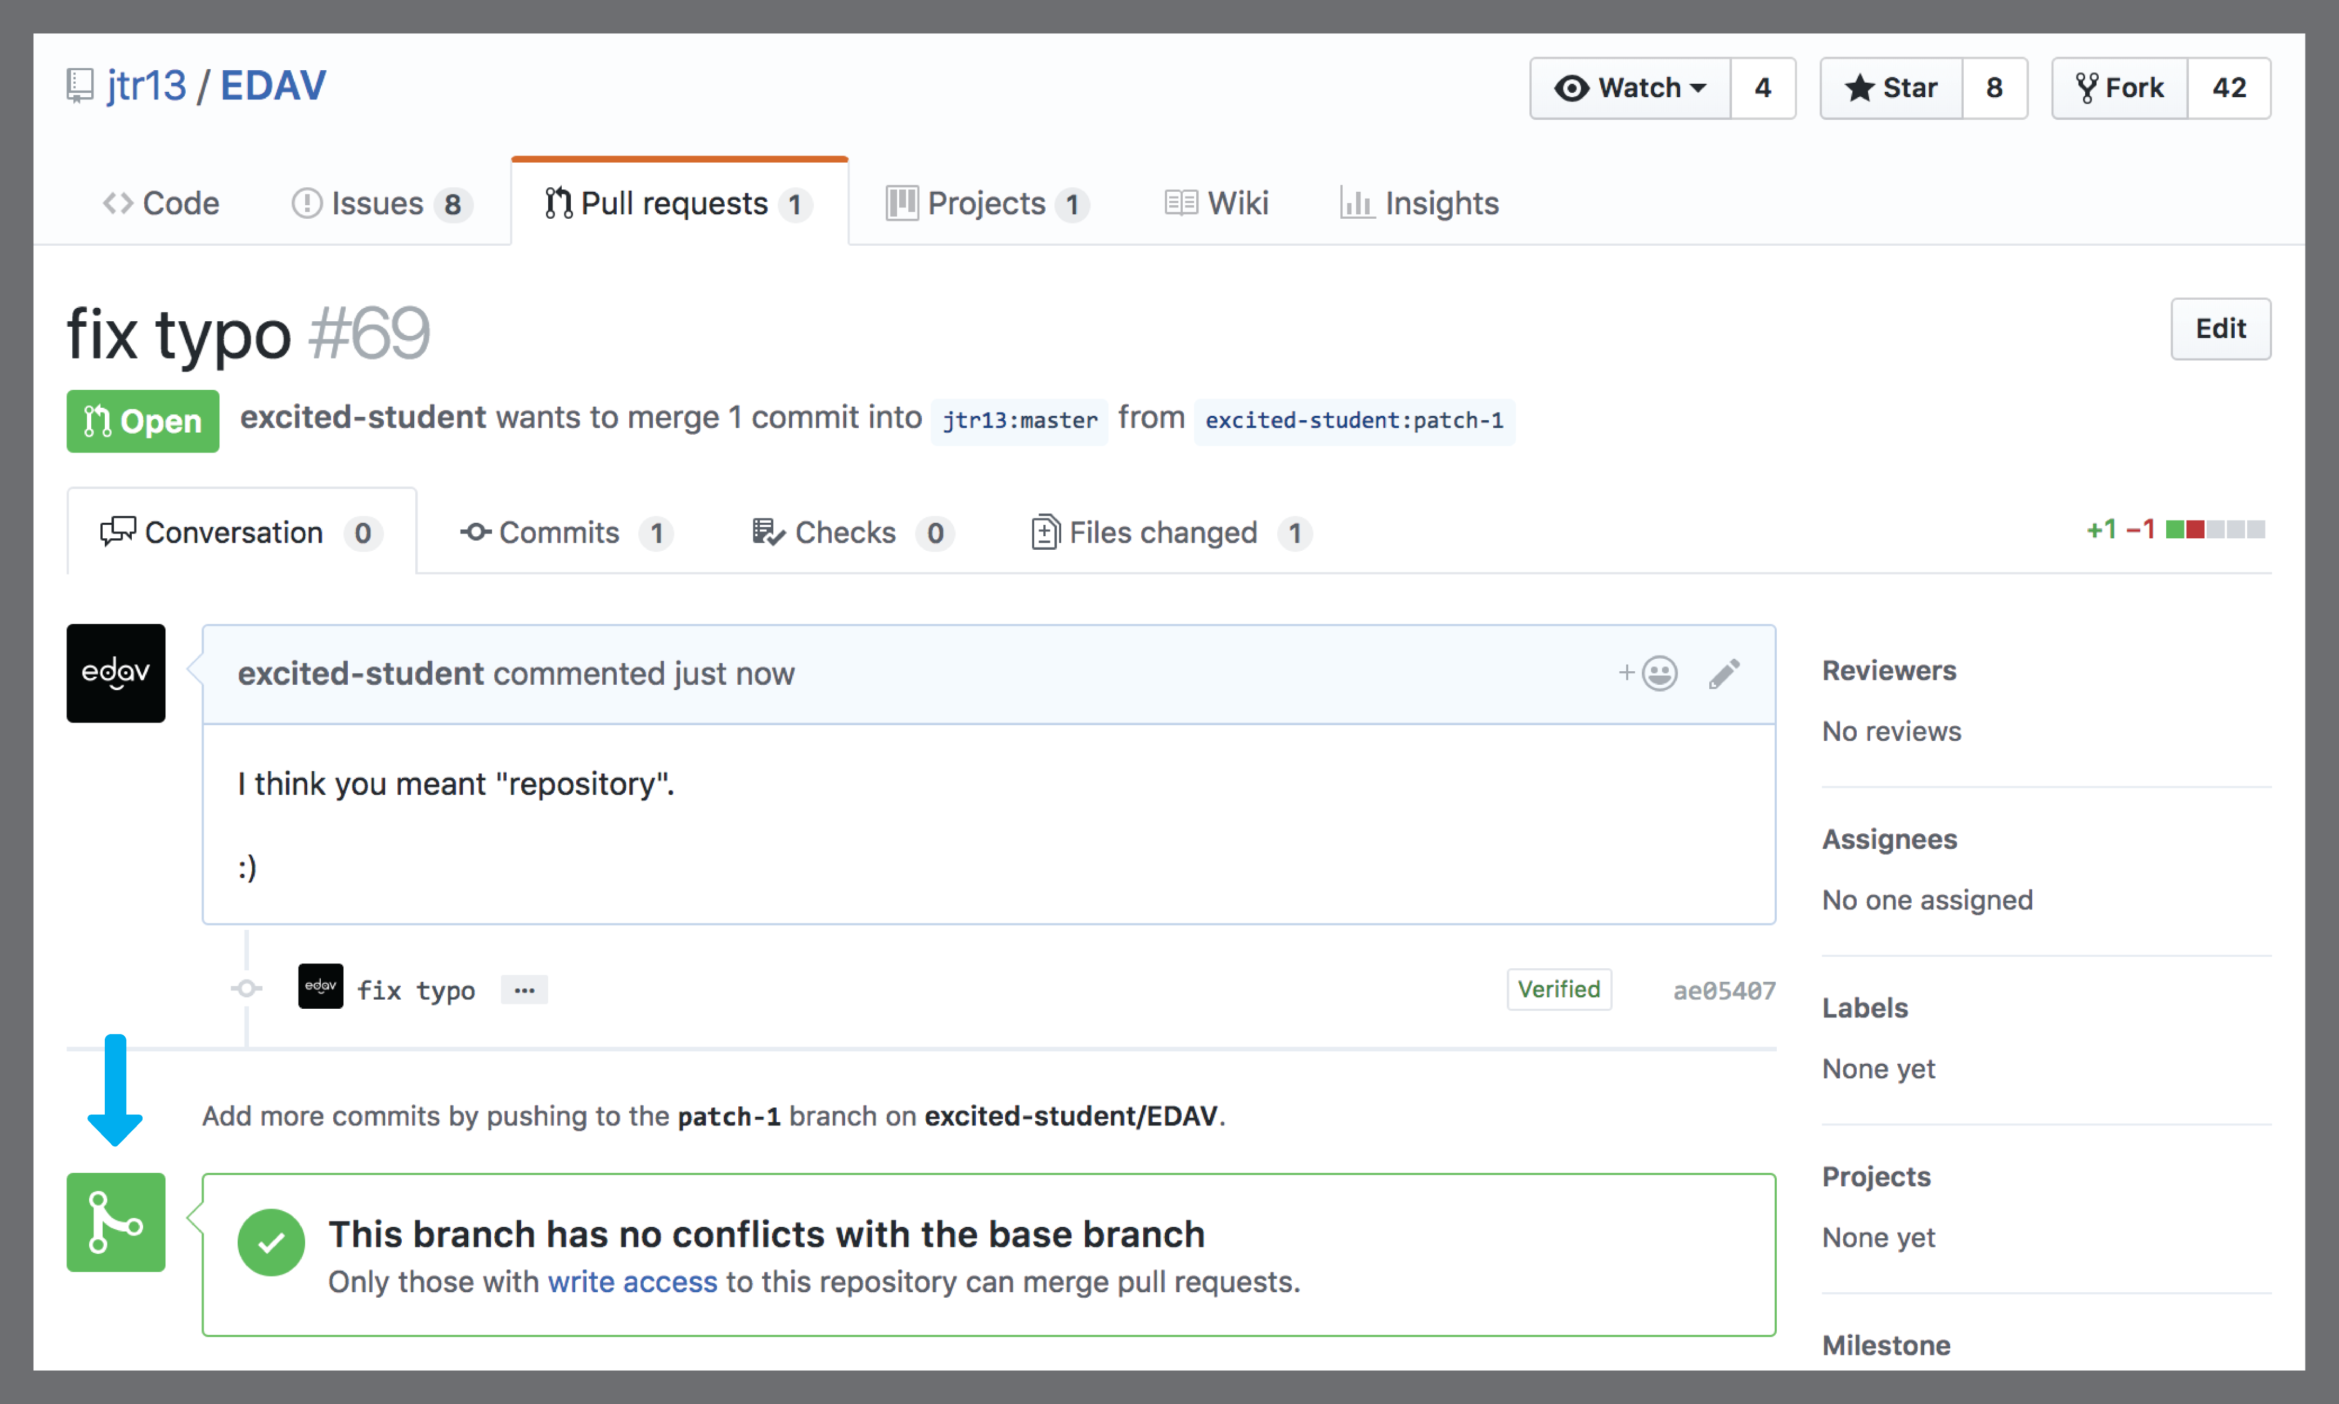Click the commit node icon in timeline

(247, 989)
